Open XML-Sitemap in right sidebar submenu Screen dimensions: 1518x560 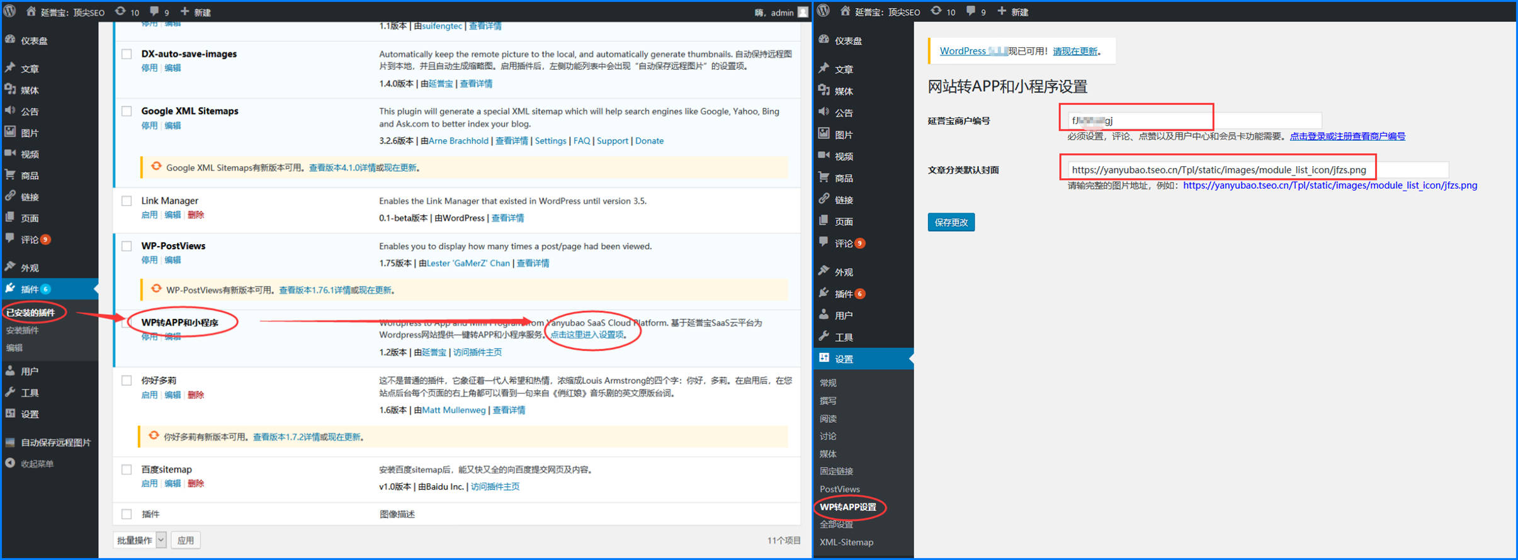[x=846, y=542]
